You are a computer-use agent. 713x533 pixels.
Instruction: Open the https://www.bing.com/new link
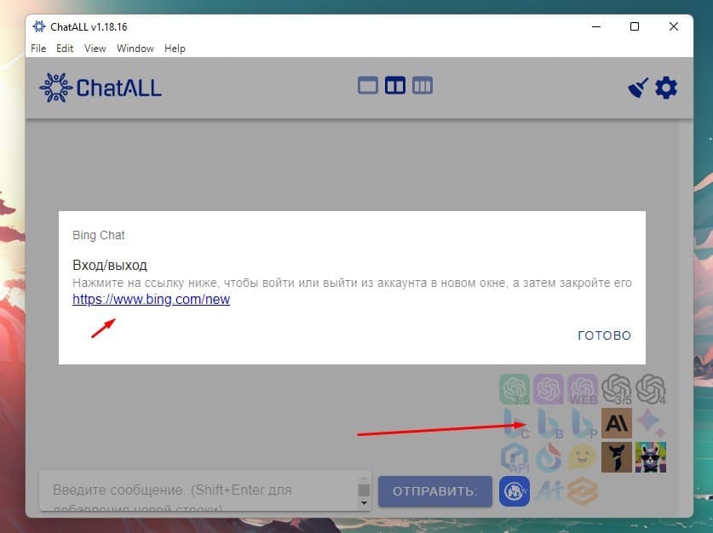(x=151, y=300)
